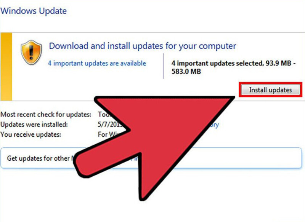This screenshot has width=305, height=222.
Task: Open the 4 important updates are available link
Action: pyautogui.click(x=97, y=63)
